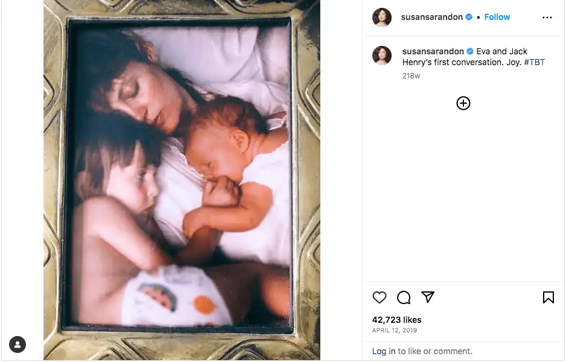Viewport: 566px width, 362px height.
Task: Share post with paper plane icon
Action: tap(428, 297)
